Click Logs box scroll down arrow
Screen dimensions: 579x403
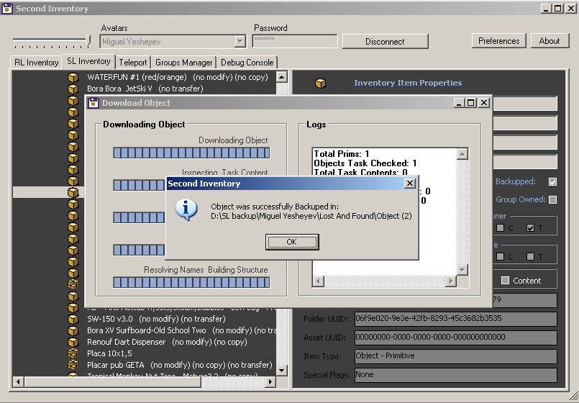coord(462,270)
